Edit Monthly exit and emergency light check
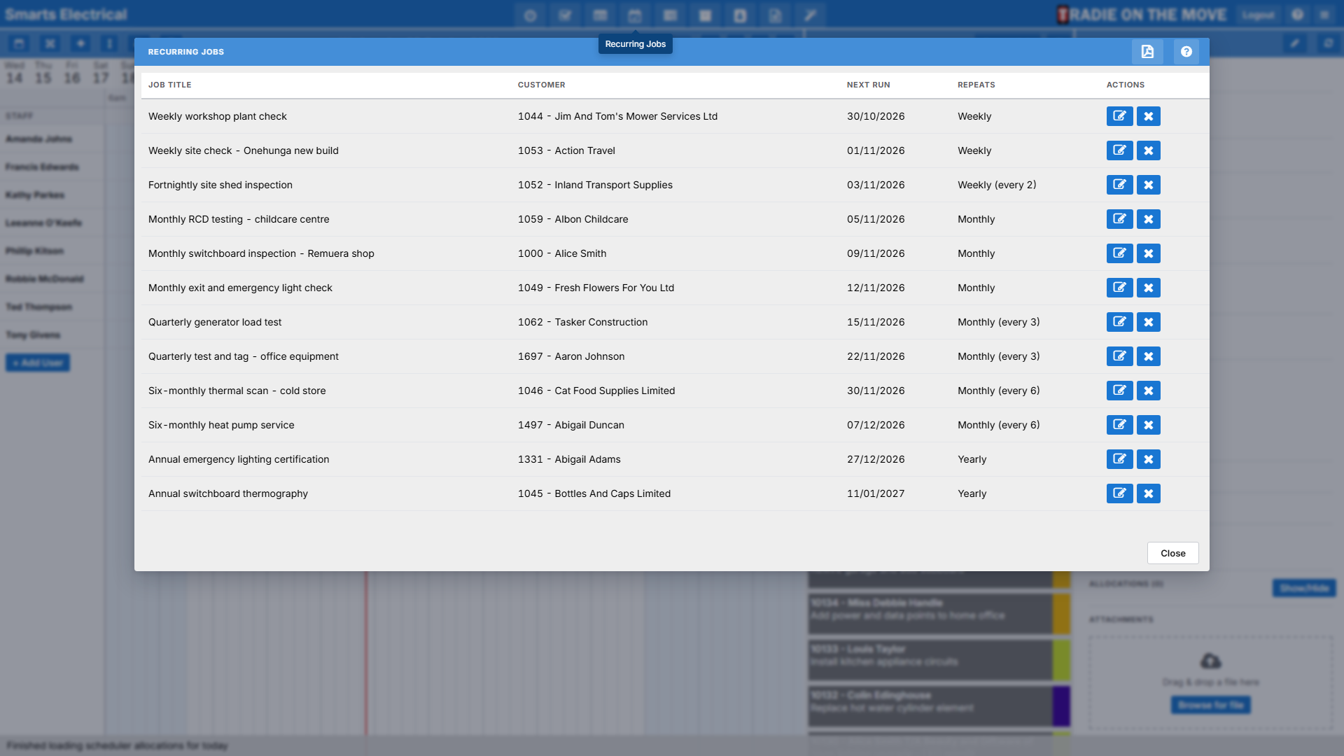The height and width of the screenshot is (756, 1344). [x=1120, y=288]
